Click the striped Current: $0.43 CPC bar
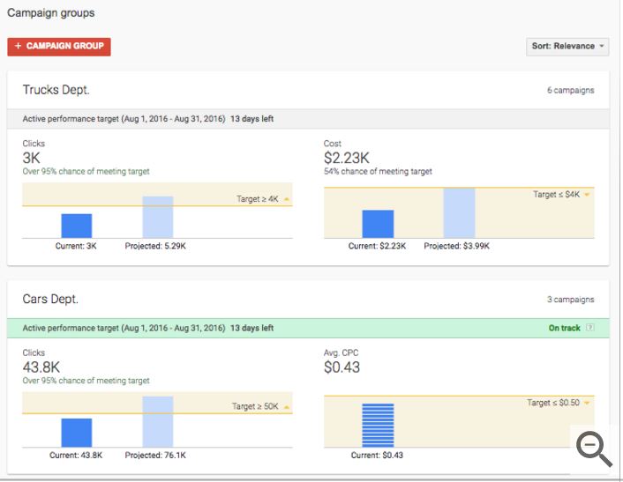This screenshot has width=623, height=482. click(378, 426)
